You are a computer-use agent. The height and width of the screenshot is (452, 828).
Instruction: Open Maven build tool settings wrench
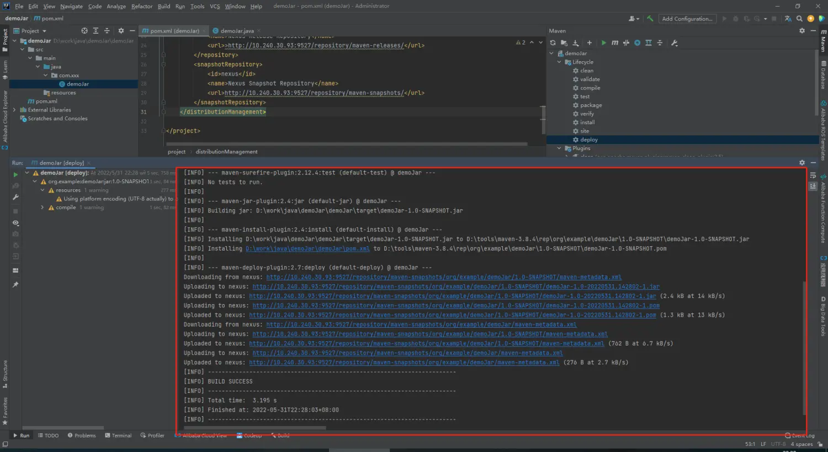[x=674, y=43]
